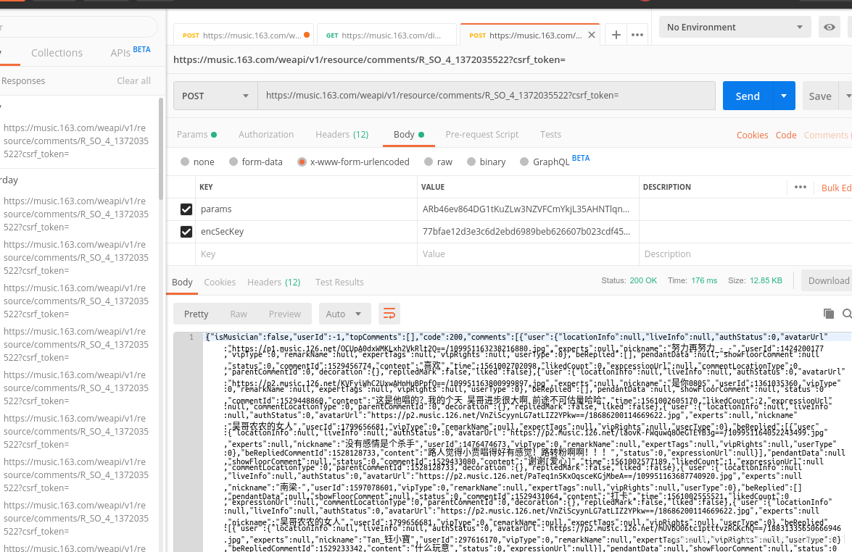Open the POST method dropdown
The width and height of the screenshot is (852, 552).
point(215,96)
